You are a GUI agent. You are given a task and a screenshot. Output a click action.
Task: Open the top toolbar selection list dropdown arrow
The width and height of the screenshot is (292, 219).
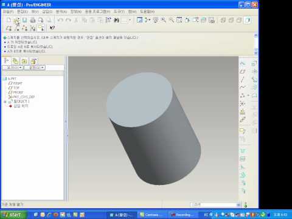coord(130,20)
